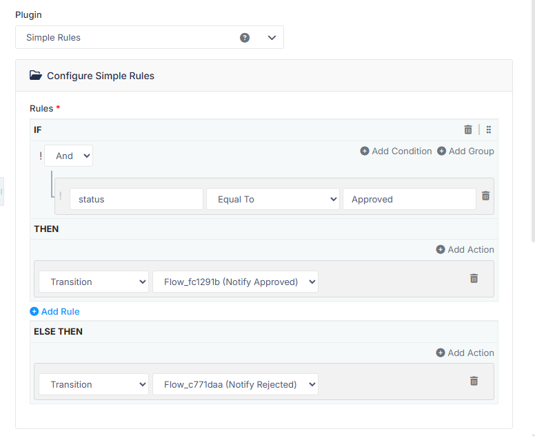Click Add Group button

(x=466, y=151)
